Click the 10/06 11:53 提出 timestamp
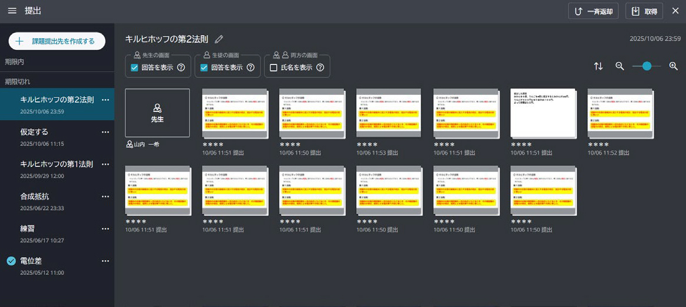686x307 pixels. click(377, 153)
